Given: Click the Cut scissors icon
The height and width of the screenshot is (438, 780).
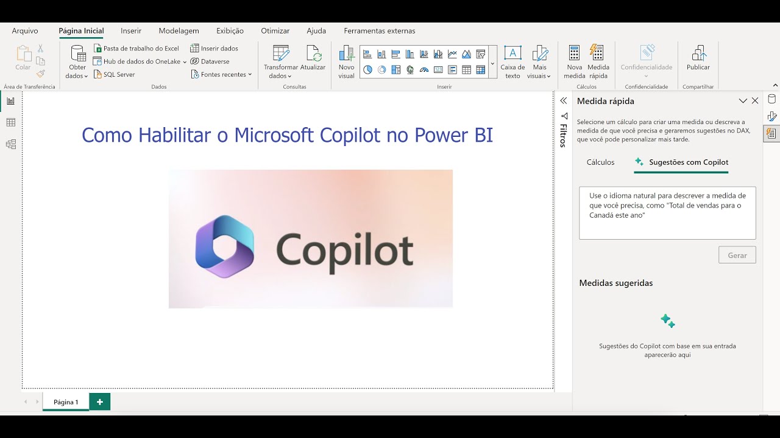Looking at the screenshot, I should pyautogui.click(x=40, y=48).
